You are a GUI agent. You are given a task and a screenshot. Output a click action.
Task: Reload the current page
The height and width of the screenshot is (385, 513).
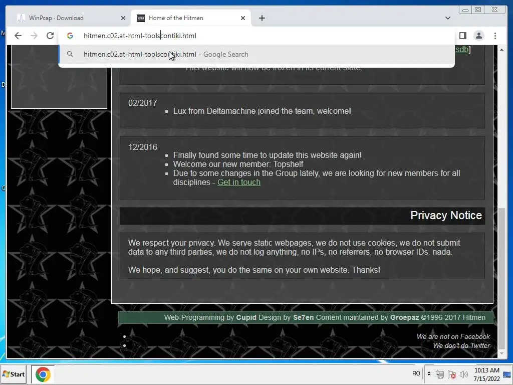50,36
